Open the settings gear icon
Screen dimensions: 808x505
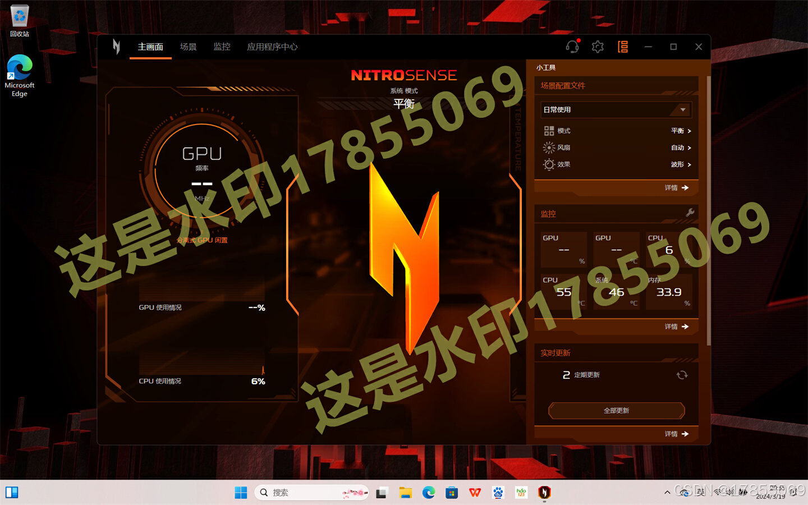[x=598, y=47]
